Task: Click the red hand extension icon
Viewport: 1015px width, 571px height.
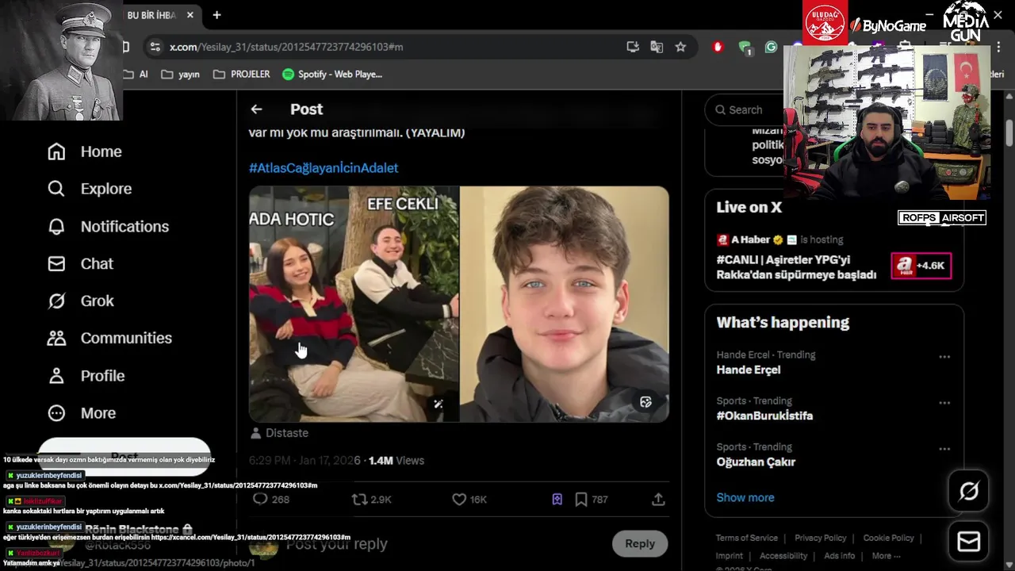Action: coord(718,47)
